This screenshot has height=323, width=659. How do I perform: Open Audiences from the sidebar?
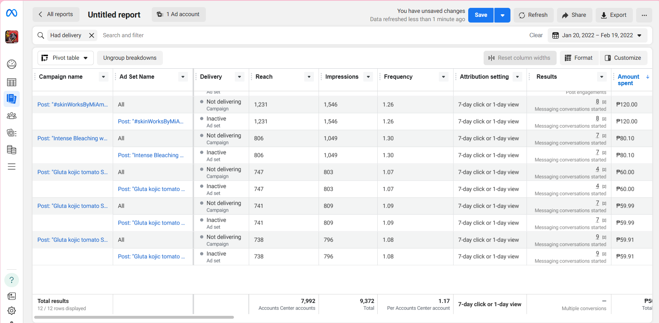11,116
